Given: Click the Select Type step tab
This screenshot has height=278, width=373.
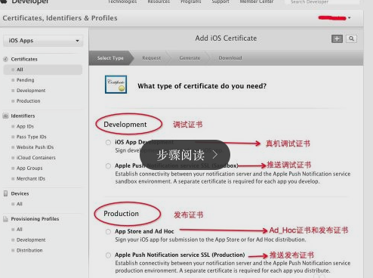Looking at the screenshot, I should (x=110, y=58).
